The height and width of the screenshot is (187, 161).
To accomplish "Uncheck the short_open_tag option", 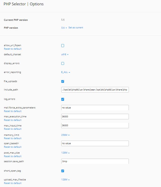I will click(x=63, y=171).
